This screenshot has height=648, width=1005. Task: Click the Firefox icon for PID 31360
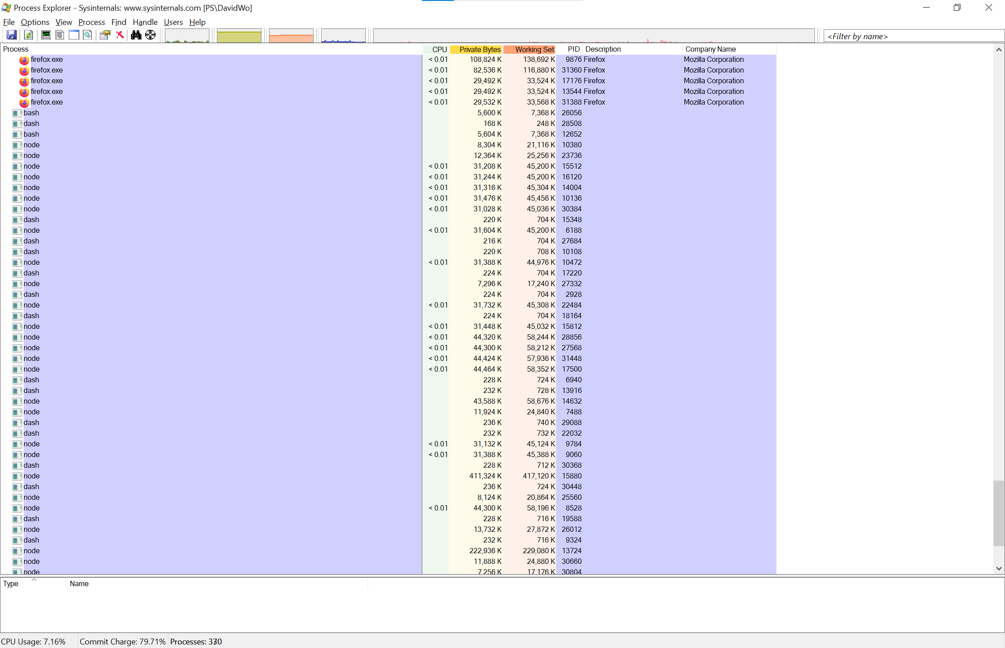point(24,70)
